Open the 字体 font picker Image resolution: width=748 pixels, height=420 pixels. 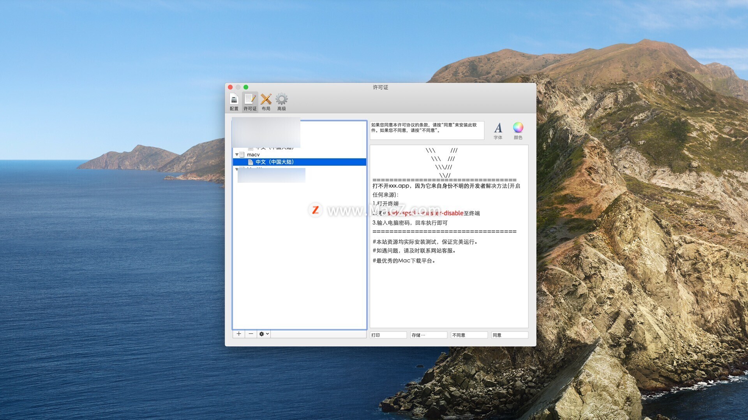[498, 131]
